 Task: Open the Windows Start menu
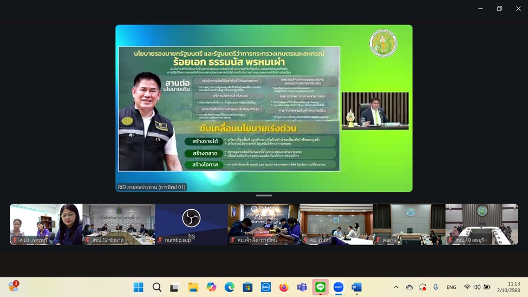[x=139, y=287]
